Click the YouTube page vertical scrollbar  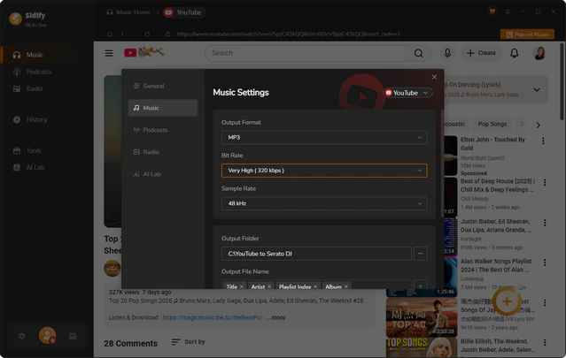click(562, 81)
